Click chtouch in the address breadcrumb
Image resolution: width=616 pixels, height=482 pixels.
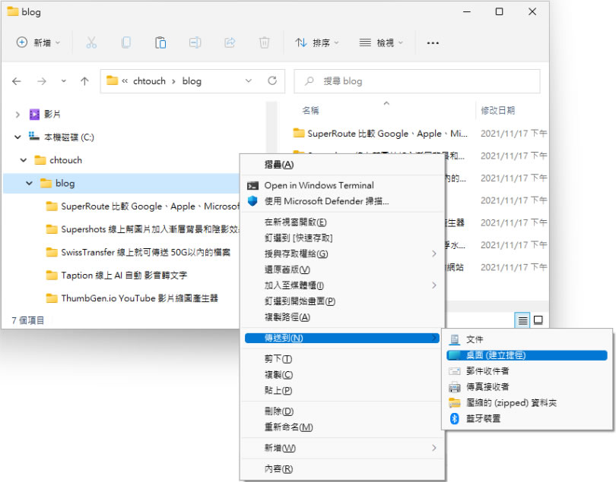[149, 81]
